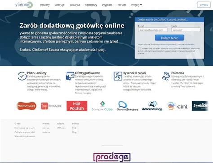Open the Ankiety menu item
Screen dimensions: 213x163
[45, 5]
